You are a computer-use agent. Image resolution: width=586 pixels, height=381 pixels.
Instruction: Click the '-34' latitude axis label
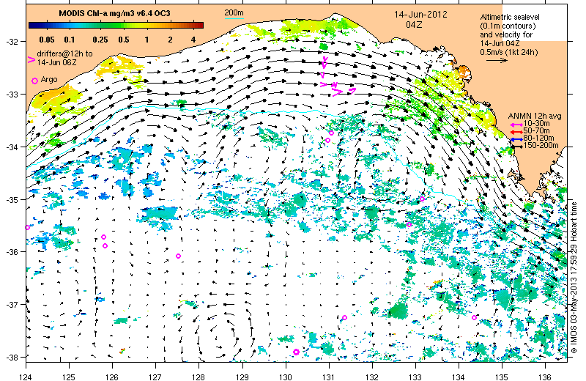tap(11, 147)
